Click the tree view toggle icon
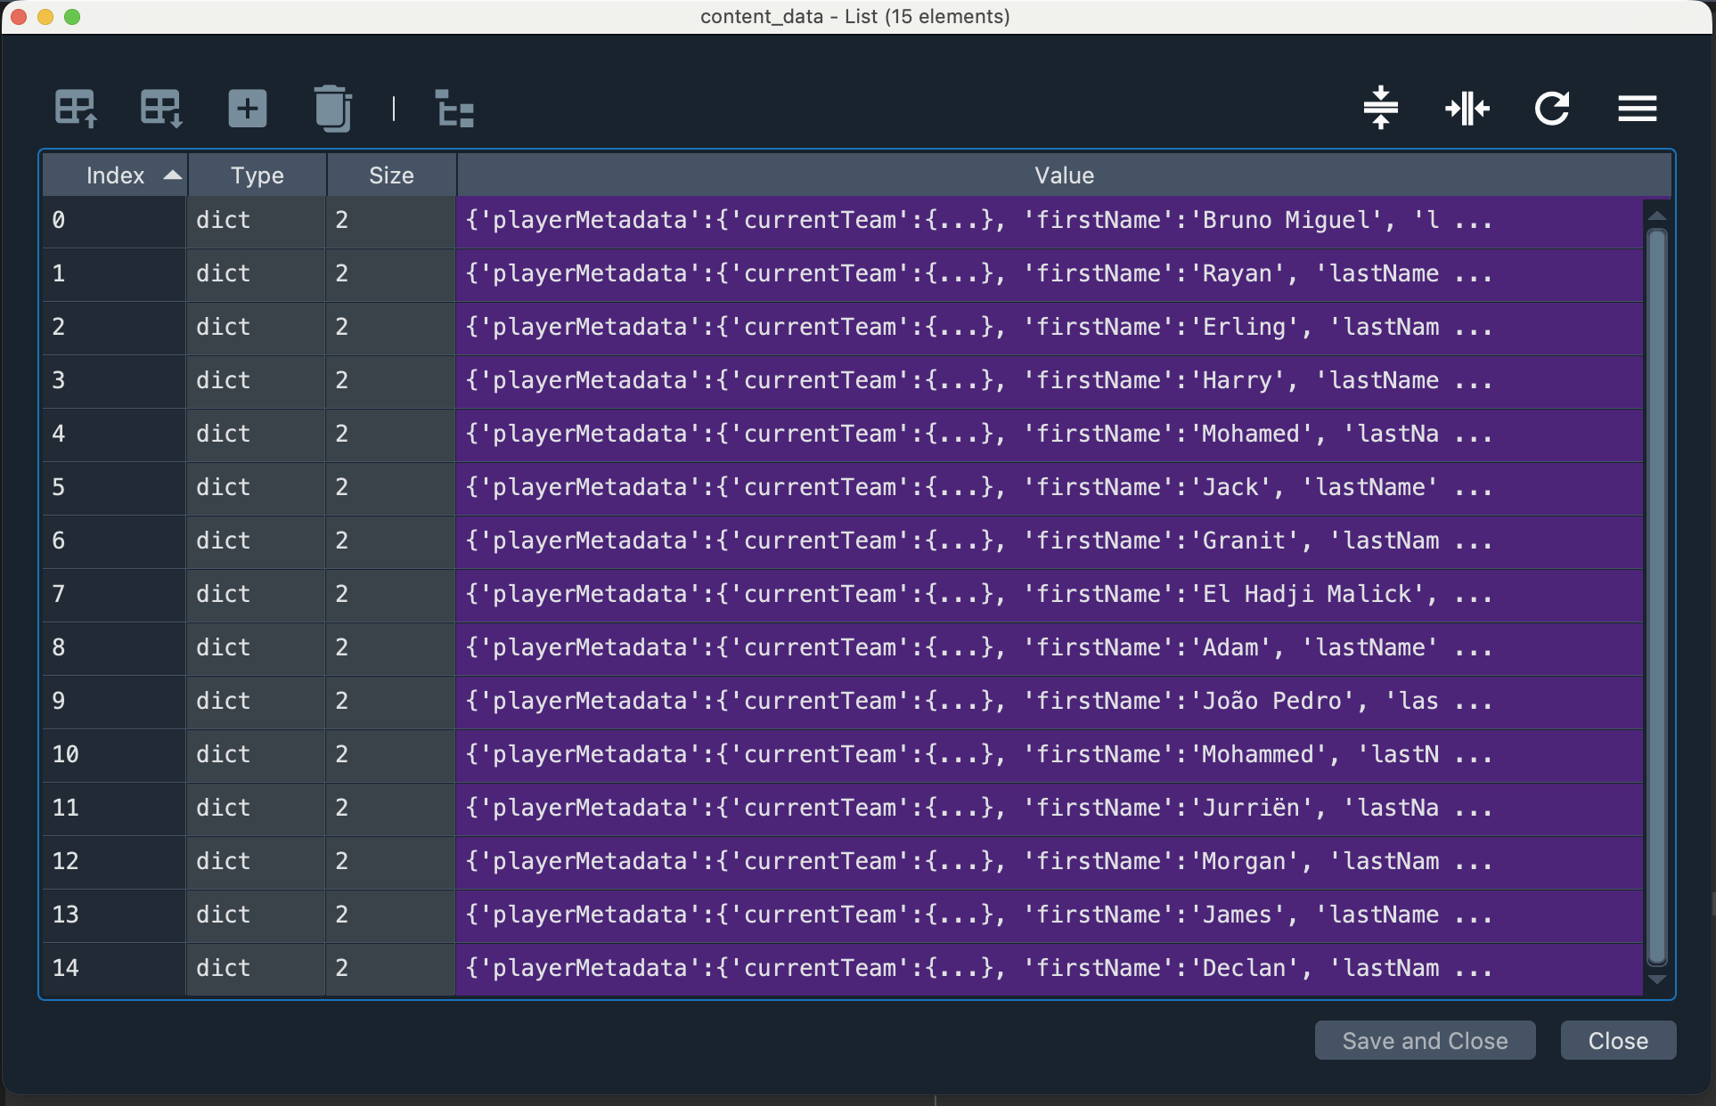This screenshot has width=1716, height=1106. click(x=454, y=109)
